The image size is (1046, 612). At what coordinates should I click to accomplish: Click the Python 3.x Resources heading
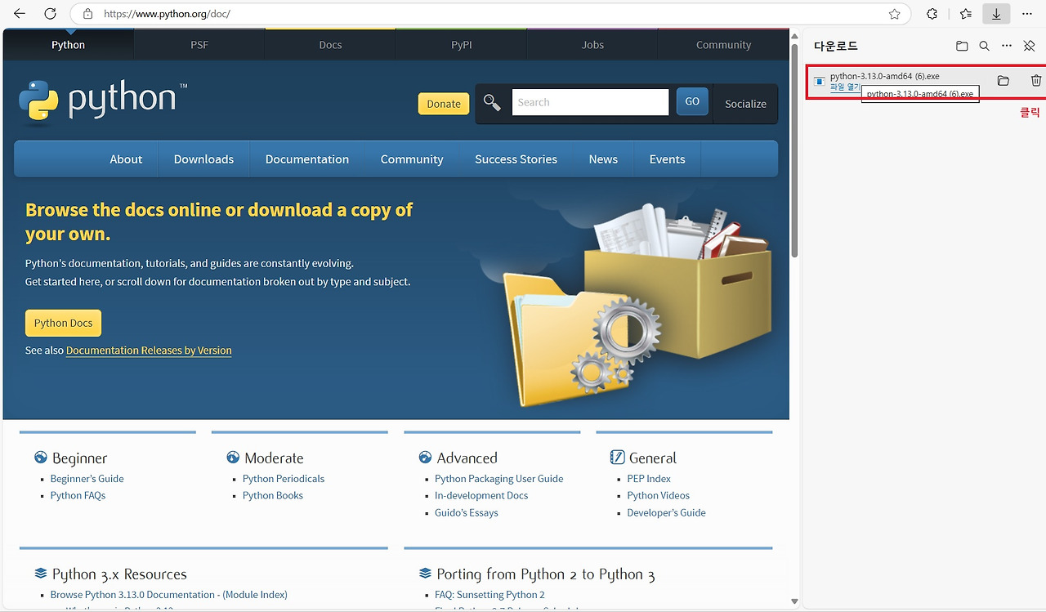coord(119,574)
